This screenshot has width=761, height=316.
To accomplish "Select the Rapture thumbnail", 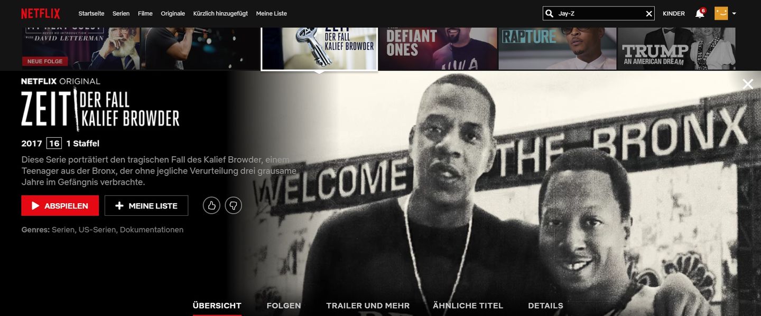I will click(x=558, y=49).
